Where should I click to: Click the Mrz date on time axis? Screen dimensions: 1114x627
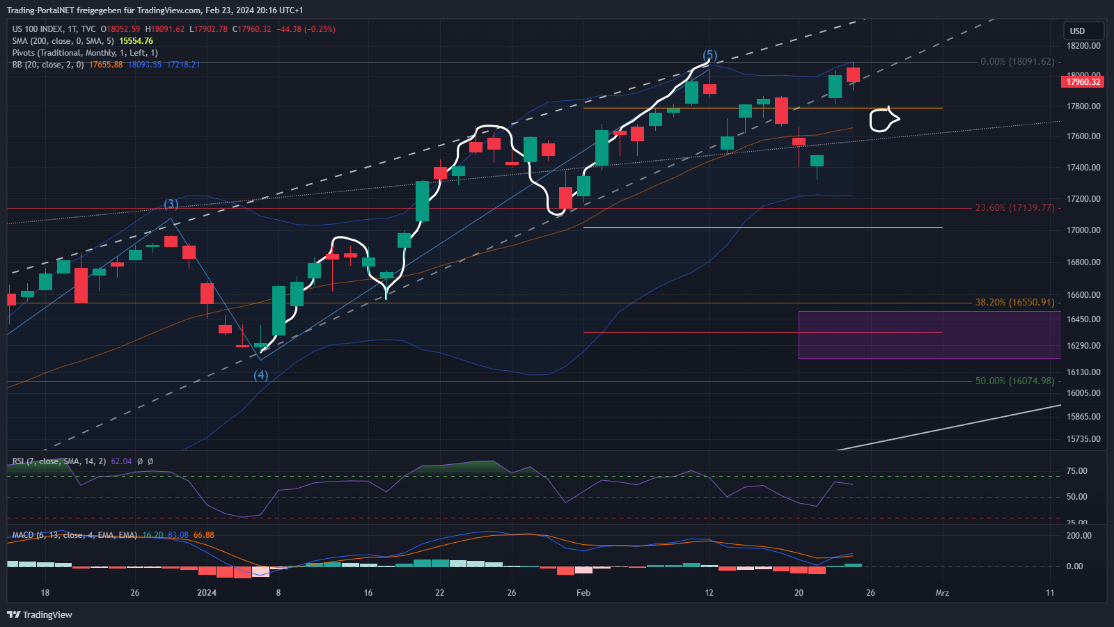pyautogui.click(x=942, y=593)
